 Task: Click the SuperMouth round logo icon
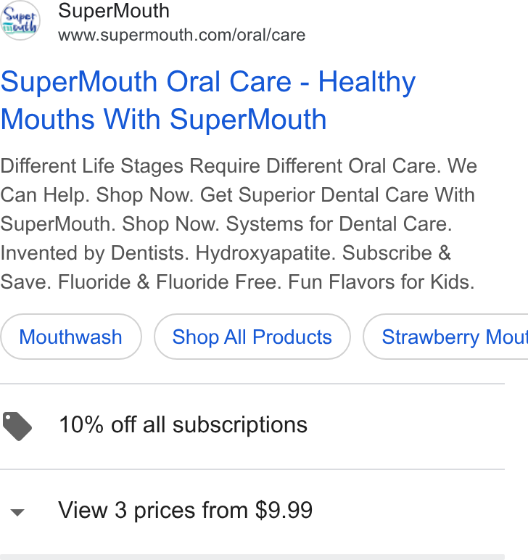tap(20, 20)
